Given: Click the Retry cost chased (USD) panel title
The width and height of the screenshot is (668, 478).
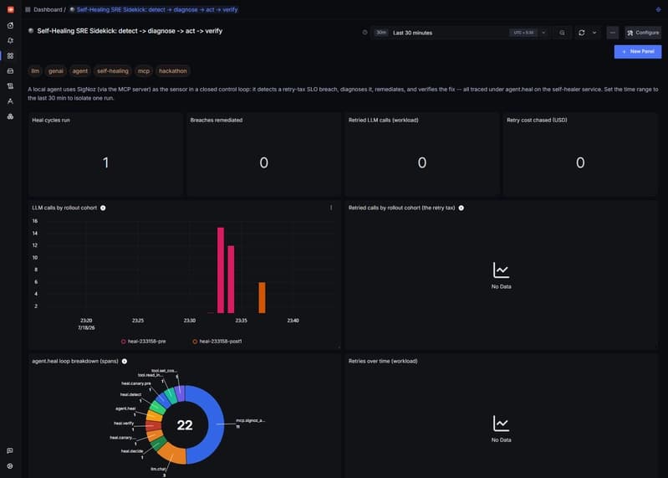Looking at the screenshot, I should click(x=537, y=121).
